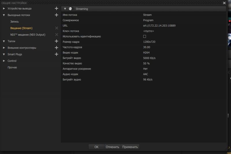Select the Запись output stream
The height and width of the screenshot is (154, 231).
coord(14,21)
